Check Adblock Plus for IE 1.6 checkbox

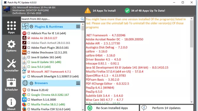click(x=29, y=33)
